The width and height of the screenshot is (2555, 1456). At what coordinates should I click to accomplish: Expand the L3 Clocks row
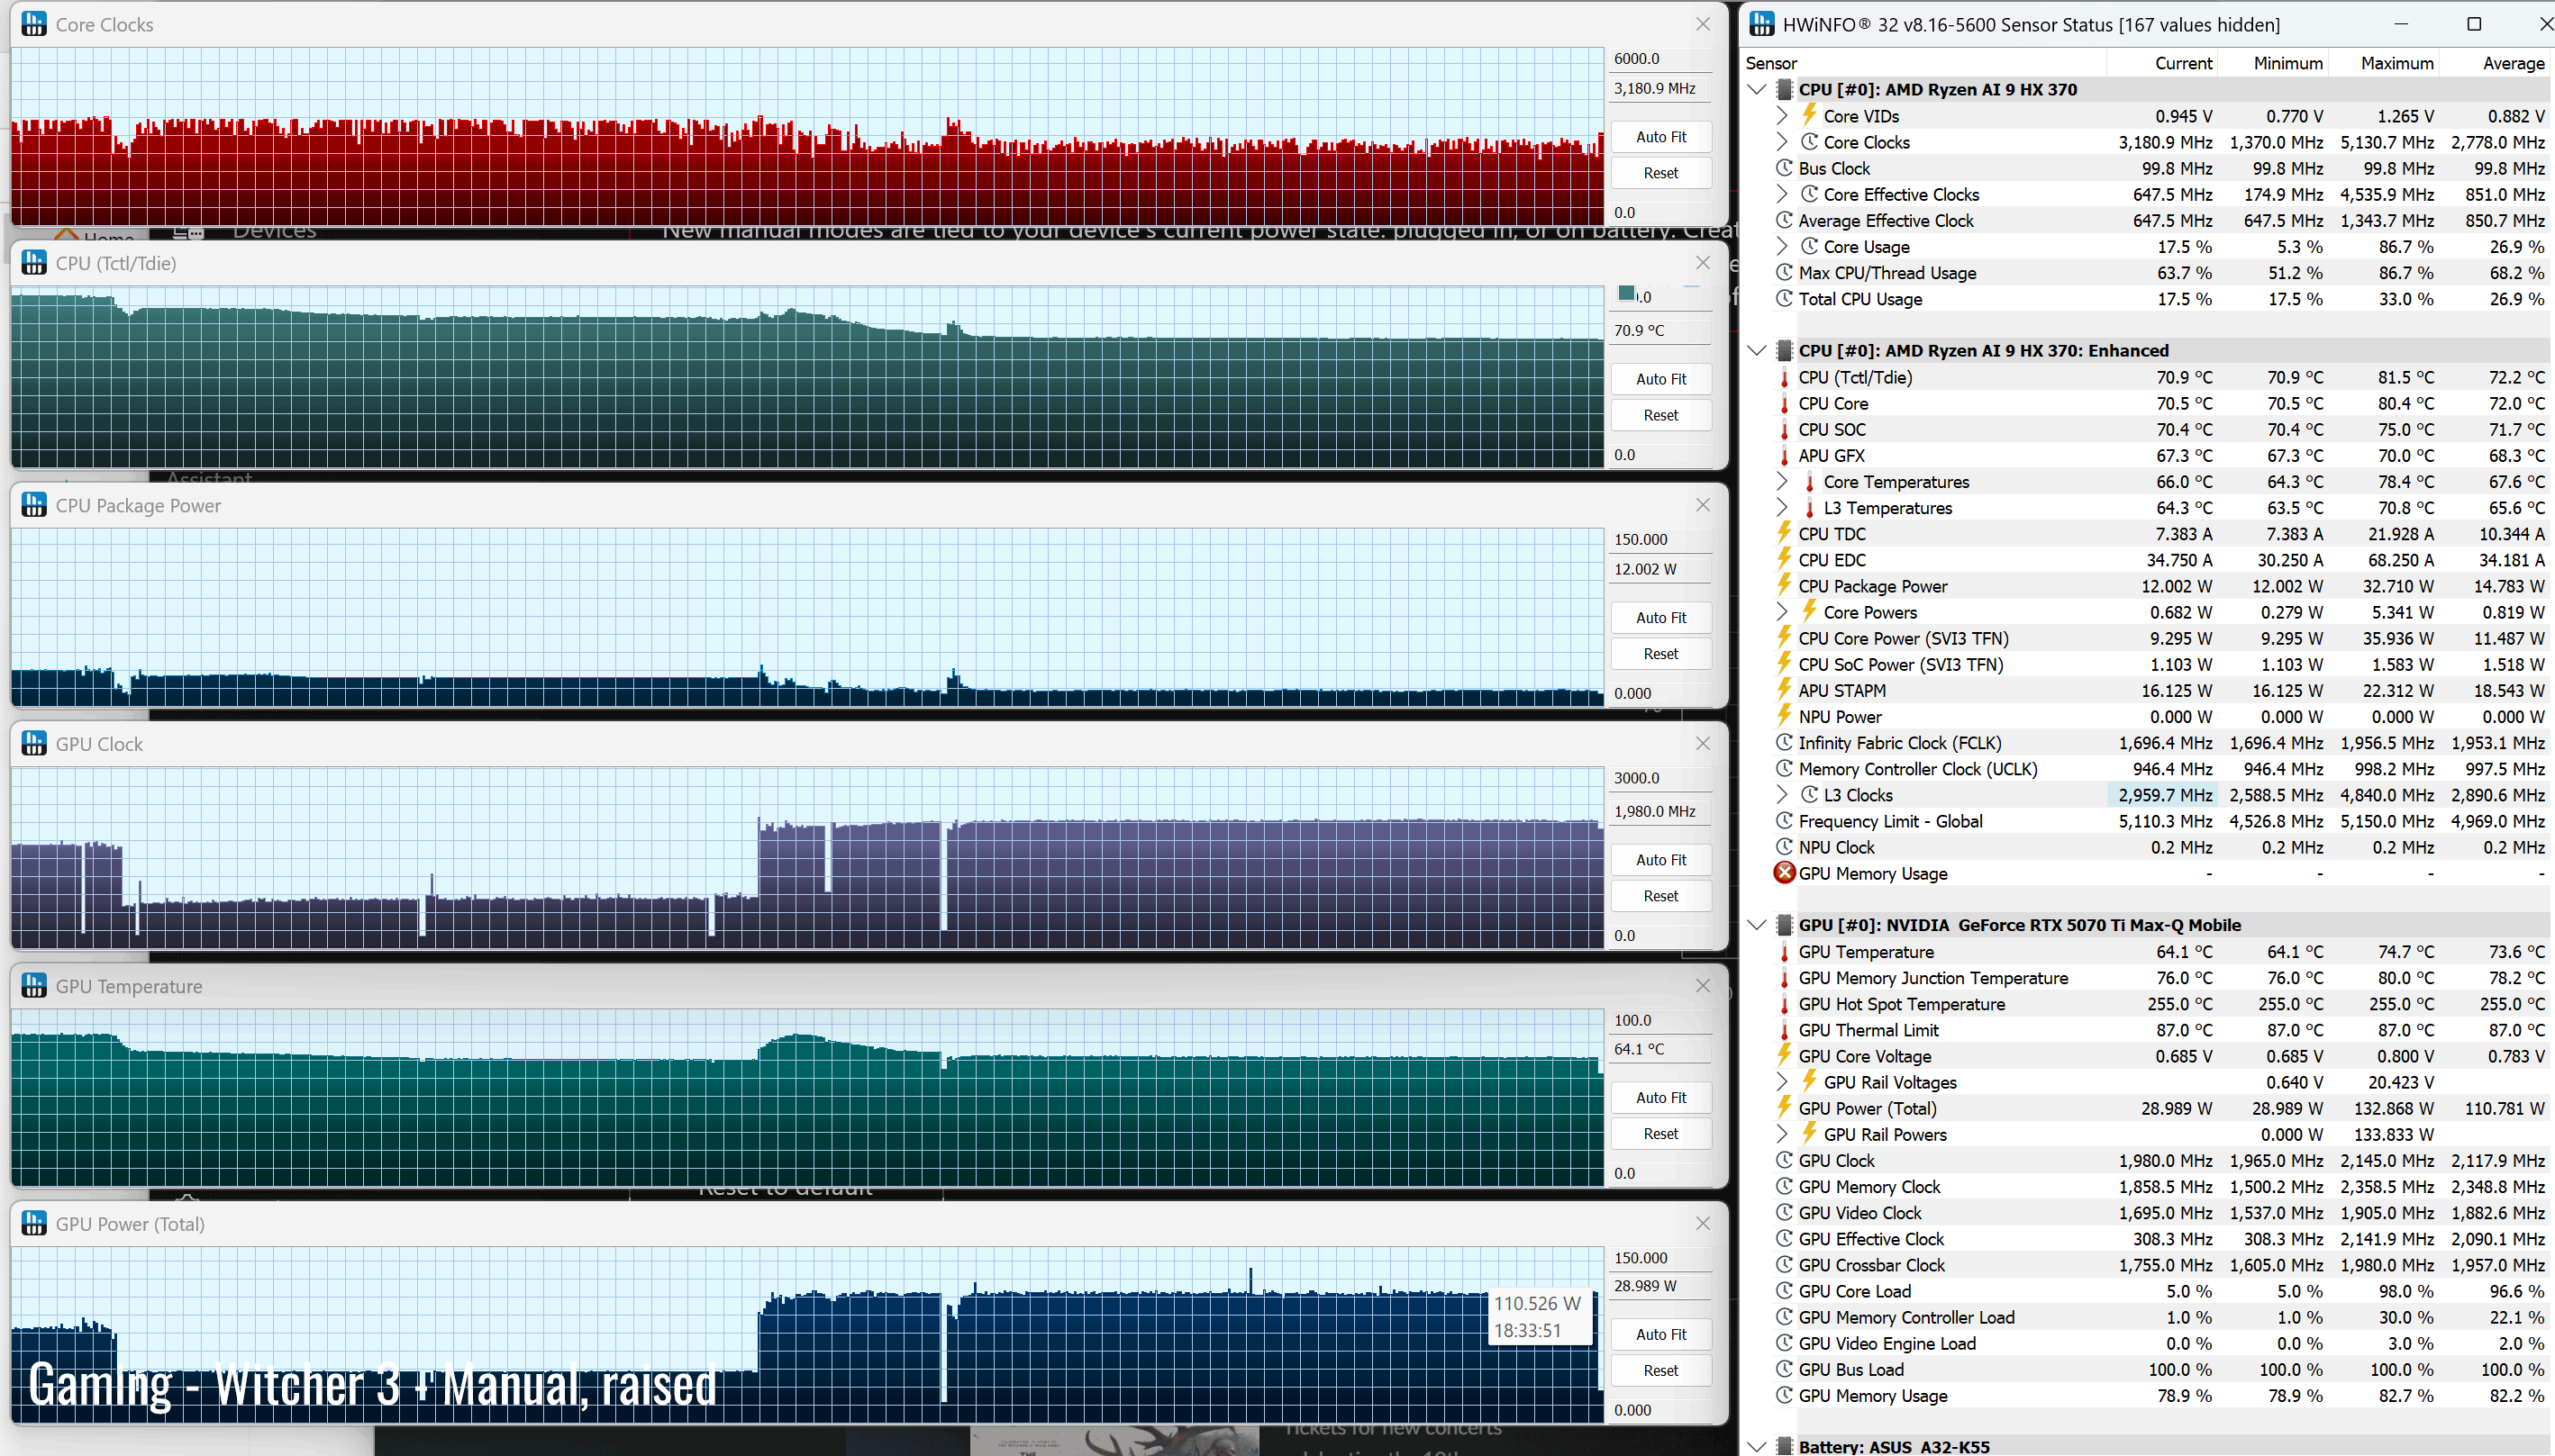1782,795
